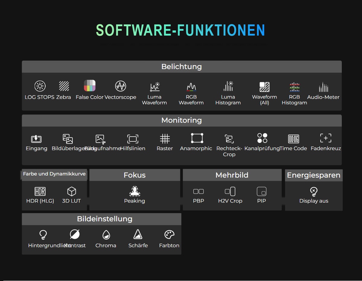Screen dimensions: 362x281
Task: Choose the PBP side-by-side icon
Action: click(198, 191)
